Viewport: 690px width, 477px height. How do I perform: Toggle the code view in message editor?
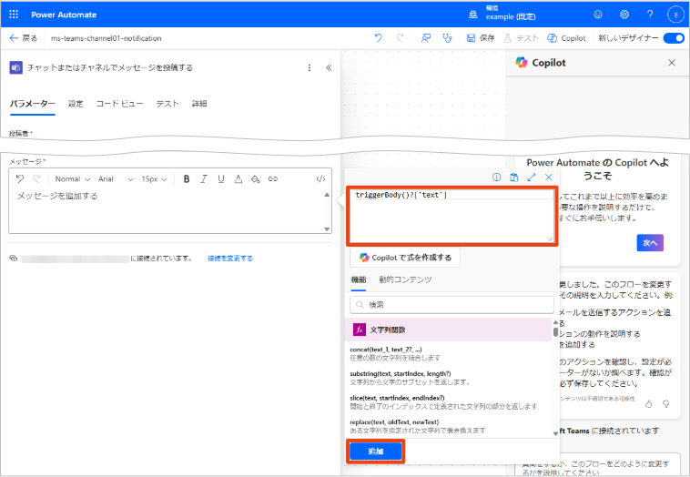click(320, 179)
